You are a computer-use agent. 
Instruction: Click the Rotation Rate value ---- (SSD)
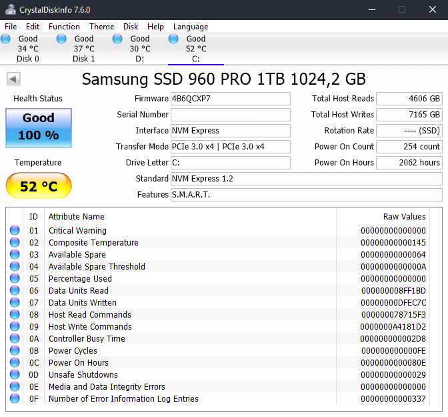(x=409, y=131)
